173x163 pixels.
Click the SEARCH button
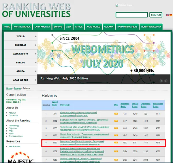point(156,15)
